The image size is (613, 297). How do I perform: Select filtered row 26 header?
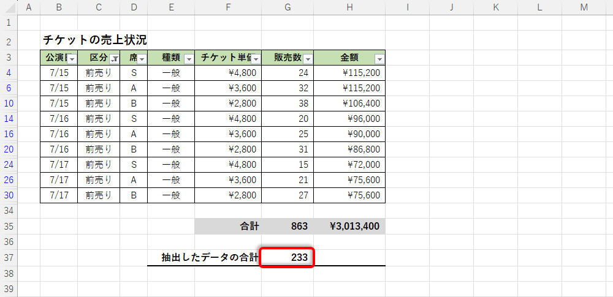click(x=9, y=180)
